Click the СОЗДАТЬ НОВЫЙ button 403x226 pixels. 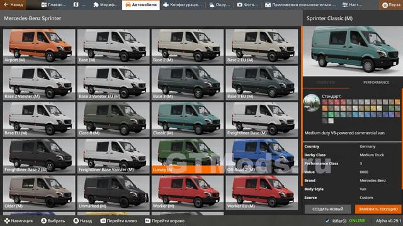coord(327,209)
